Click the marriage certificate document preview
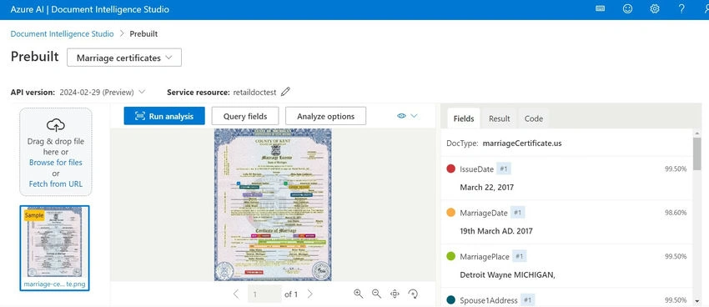This screenshot has height=307, width=709. point(273,205)
